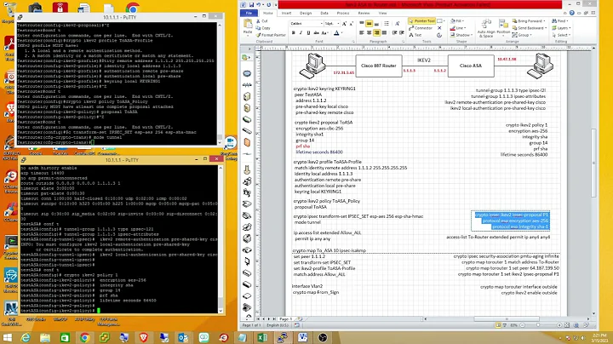Select the Pointer Tool in Visio ribbon

click(421, 20)
